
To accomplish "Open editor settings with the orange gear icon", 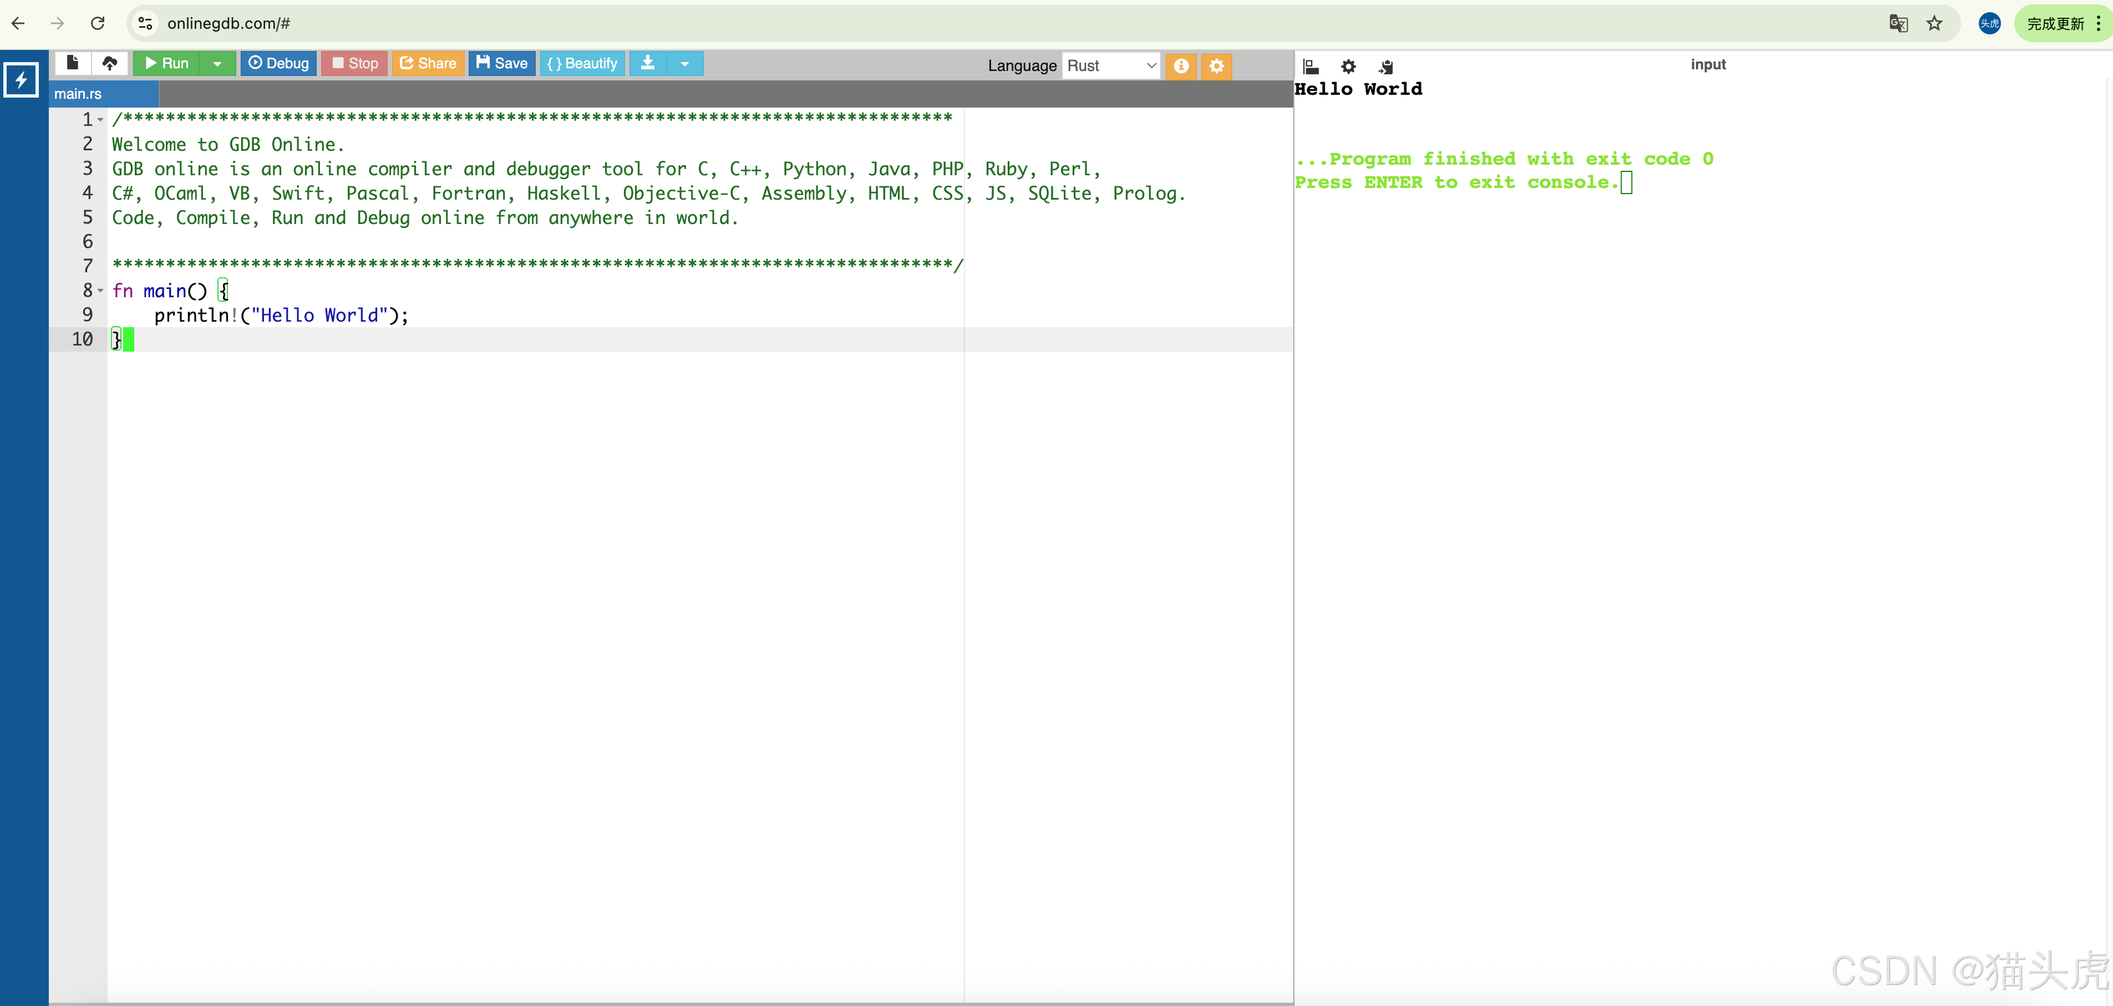I will click(x=1216, y=65).
